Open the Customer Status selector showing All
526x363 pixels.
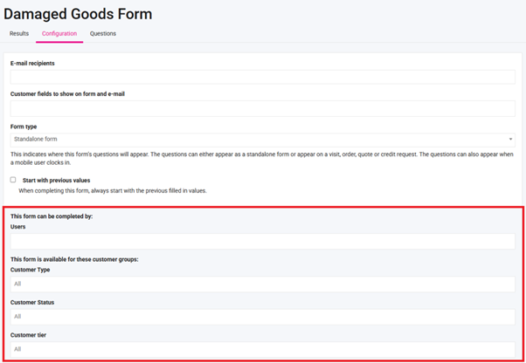tap(262, 316)
